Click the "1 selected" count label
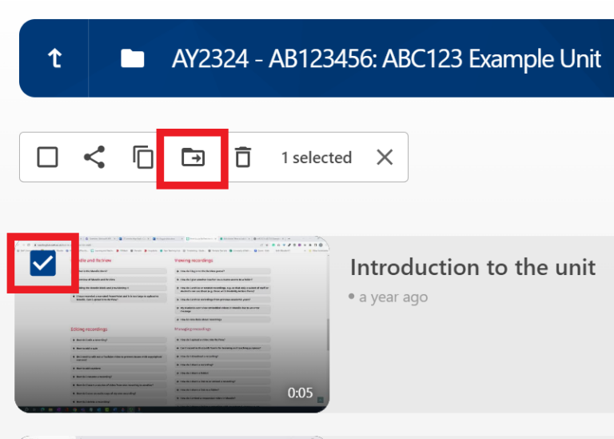Image resolution: width=614 pixels, height=439 pixels. tap(316, 158)
